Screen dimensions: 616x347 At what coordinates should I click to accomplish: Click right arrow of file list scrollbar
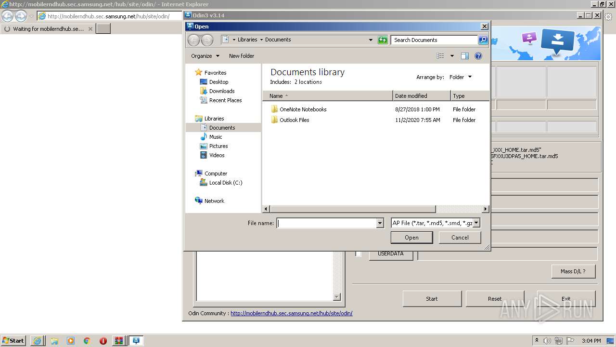coord(485,209)
